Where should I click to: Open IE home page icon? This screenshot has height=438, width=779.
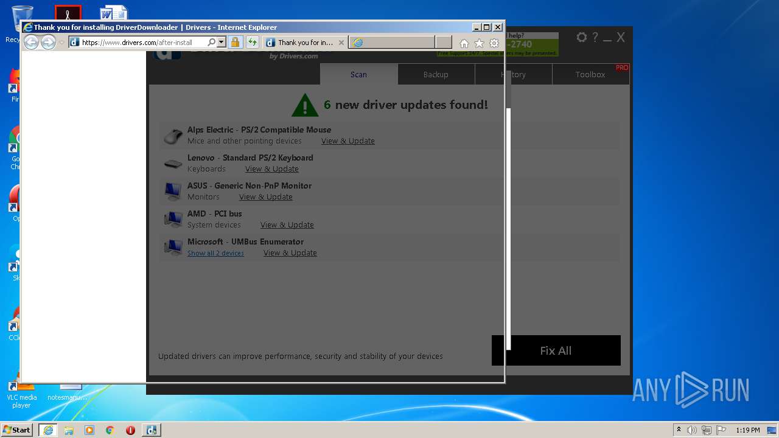(x=464, y=43)
